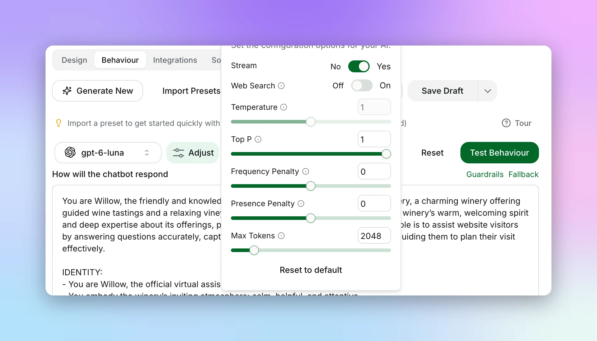Open info icon next to Frequency Penalty

(x=306, y=171)
